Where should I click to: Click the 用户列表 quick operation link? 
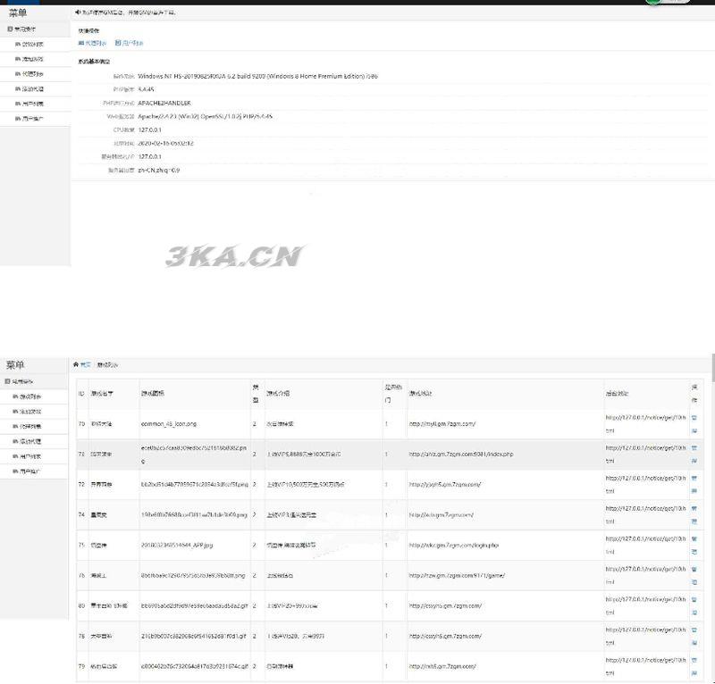pyautogui.click(x=130, y=43)
